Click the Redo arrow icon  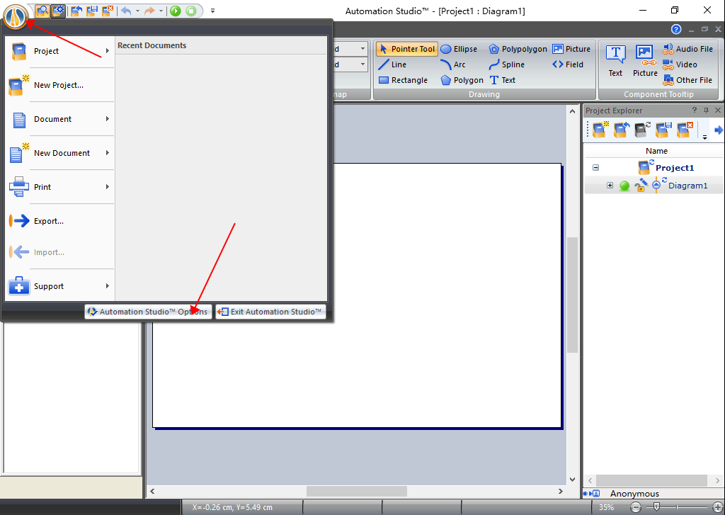coord(149,11)
